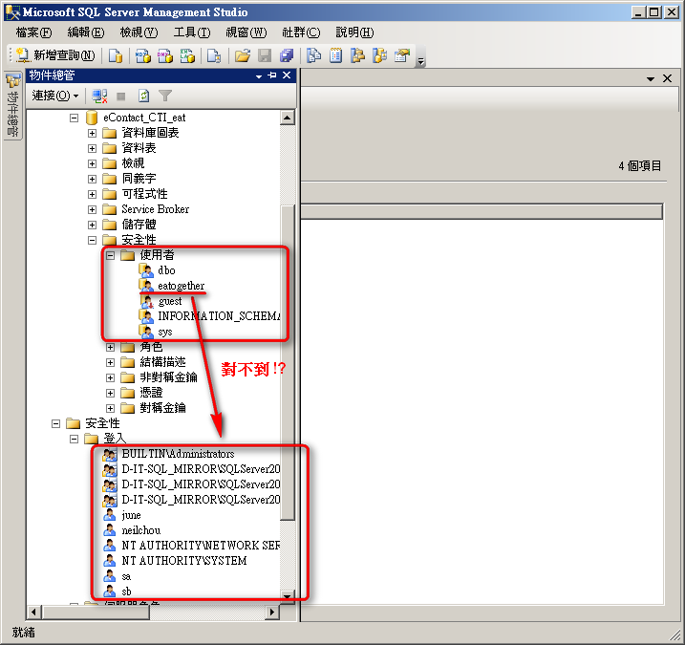
Task: Select the sa login
Action: (126, 576)
